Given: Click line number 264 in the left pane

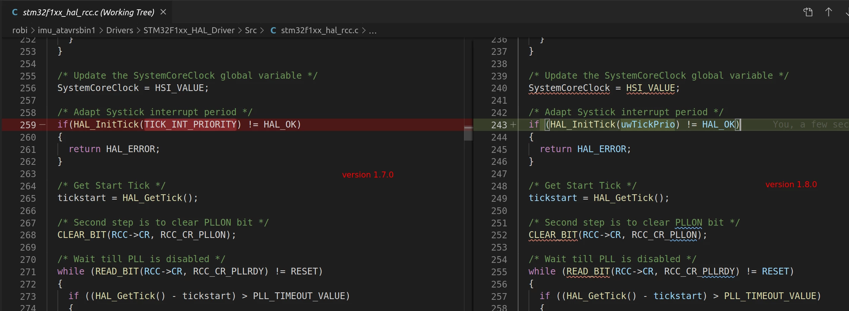Looking at the screenshot, I should click(x=28, y=186).
